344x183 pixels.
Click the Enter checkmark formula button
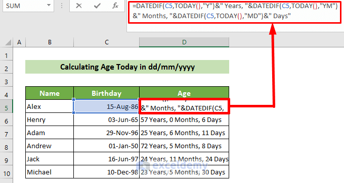pos(97,6)
